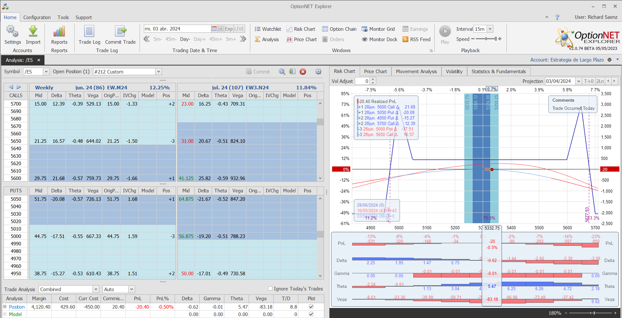Viewport: 622px width, 318px height.
Task: Toggle Plot checkbox for Position row
Action: click(311, 307)
